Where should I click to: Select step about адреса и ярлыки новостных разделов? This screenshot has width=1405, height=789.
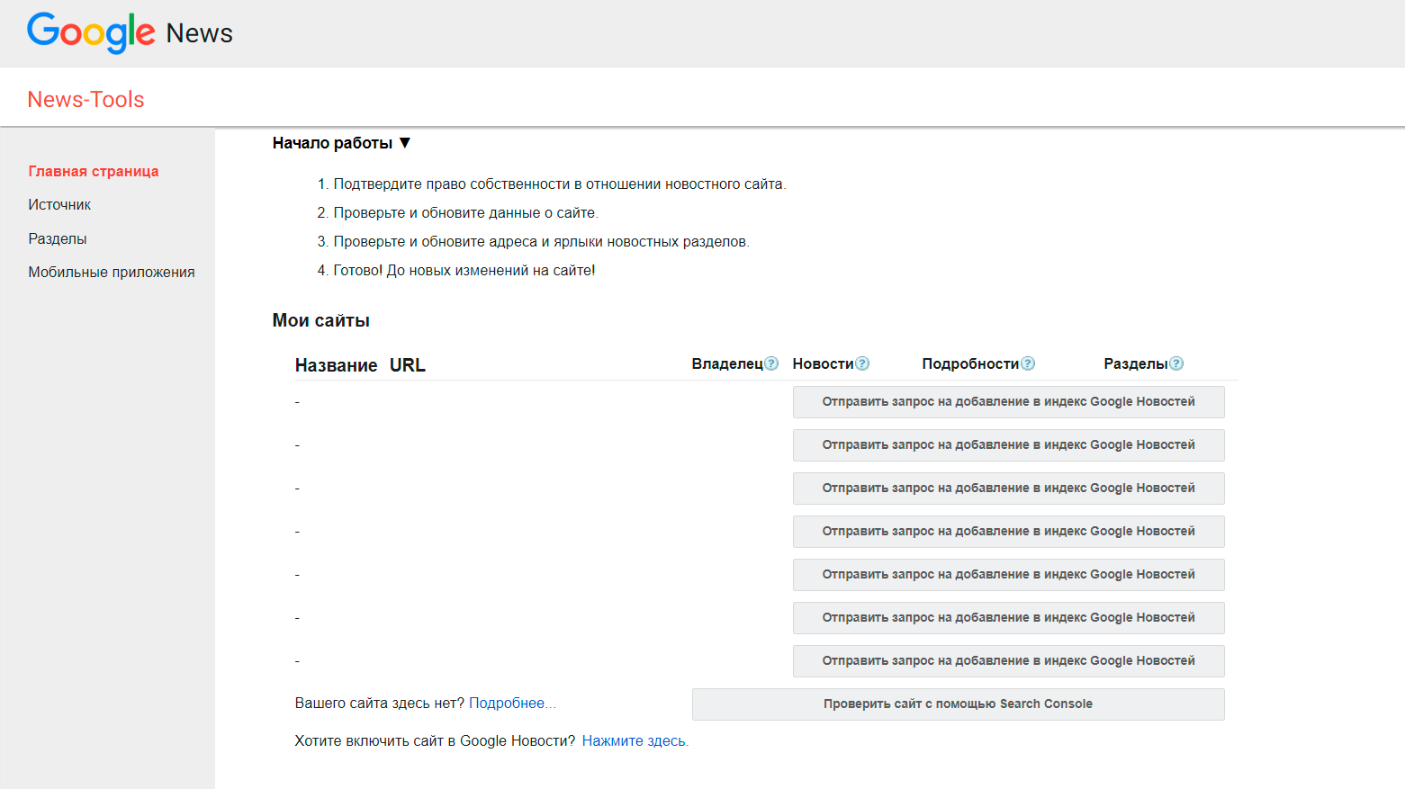[541, 242]
